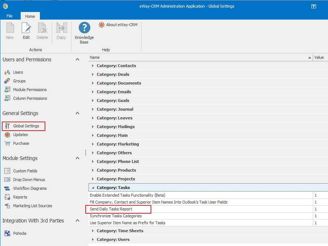Viewport: 328px width, 246px height.
Task: Expand Category: Emails group
Action: (93, 92)
